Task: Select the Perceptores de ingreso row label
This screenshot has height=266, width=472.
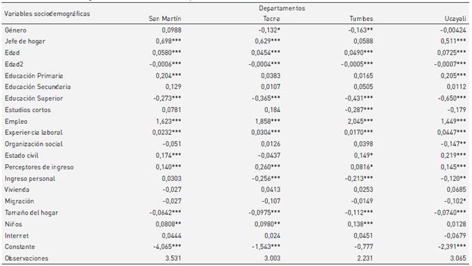Action: click(x=39, y=167)
